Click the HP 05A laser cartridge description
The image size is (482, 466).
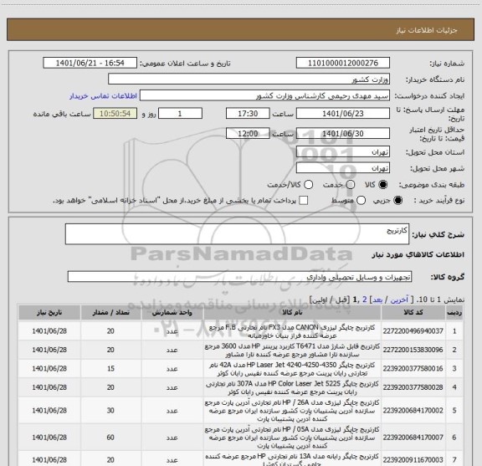292,437
